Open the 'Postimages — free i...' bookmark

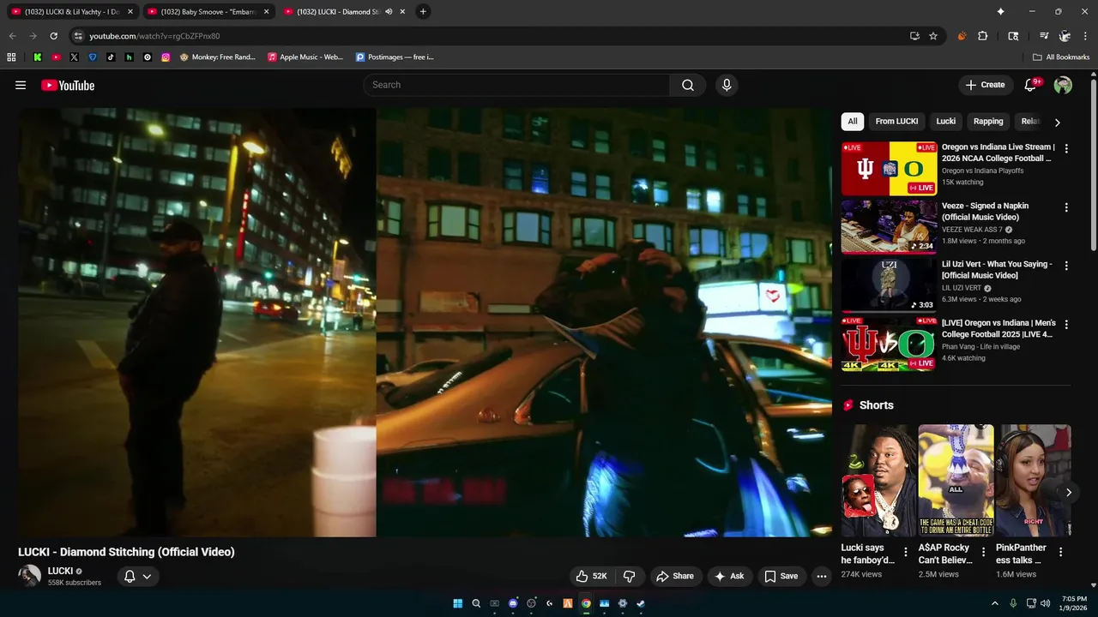click(x=395, y=57)
